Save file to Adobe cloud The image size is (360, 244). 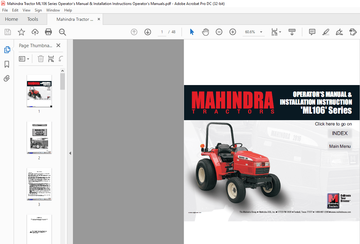(35, 32)
